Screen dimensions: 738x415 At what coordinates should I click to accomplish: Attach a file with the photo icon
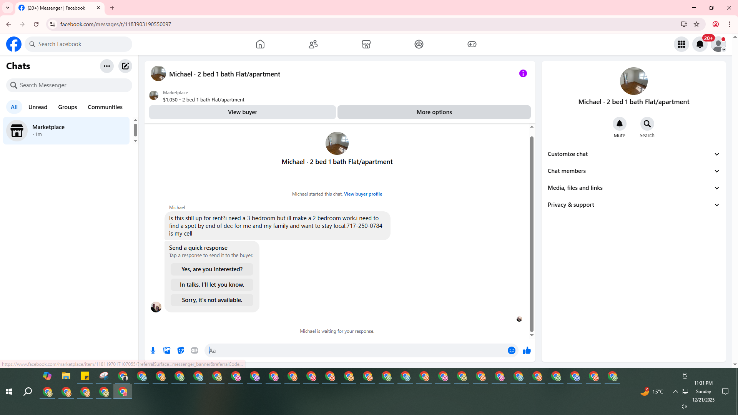click(167, 350)
